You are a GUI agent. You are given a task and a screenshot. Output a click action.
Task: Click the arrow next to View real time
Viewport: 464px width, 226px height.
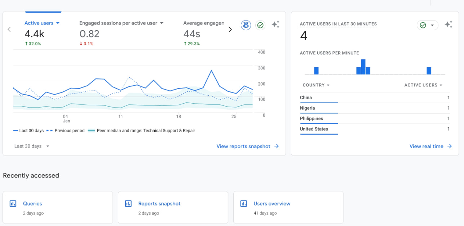pos(450,146)
